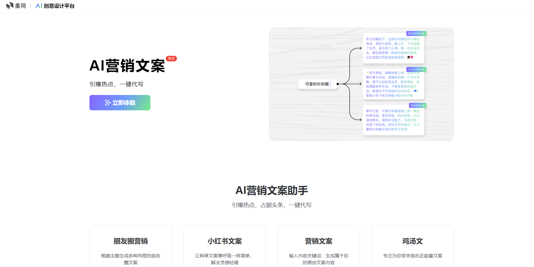
Task: Click the 美间 logo icon
Action: pyautogui.click(x=10, y=6)
